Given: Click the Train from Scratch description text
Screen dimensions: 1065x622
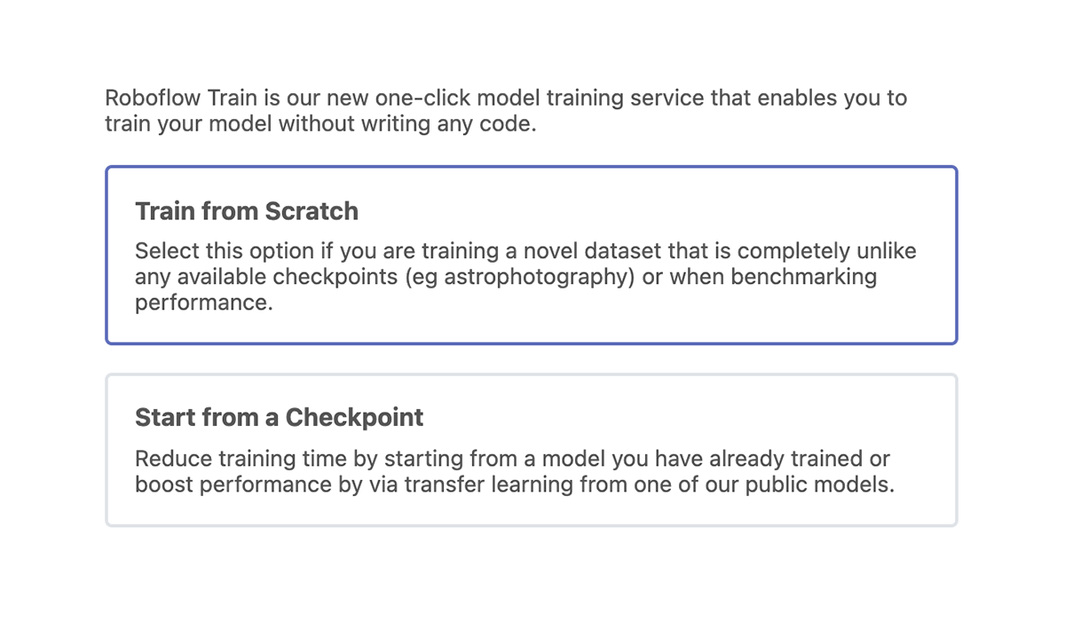Looking at the screenshot, I should pos(525,277).
